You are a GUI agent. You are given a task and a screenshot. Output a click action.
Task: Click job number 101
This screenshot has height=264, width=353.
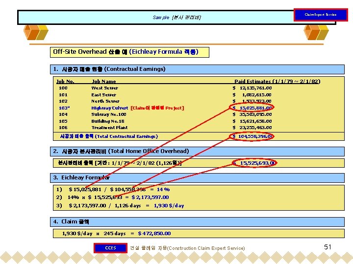click(x=63, y=95)
